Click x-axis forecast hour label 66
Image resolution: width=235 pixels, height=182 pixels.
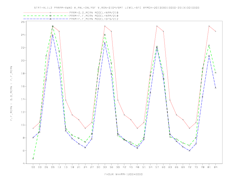[x=177, y=167]
